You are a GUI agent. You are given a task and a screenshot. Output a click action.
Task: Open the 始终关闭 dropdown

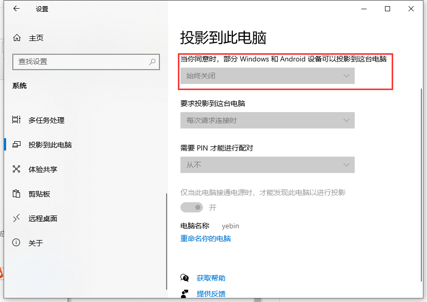(267, 76)
